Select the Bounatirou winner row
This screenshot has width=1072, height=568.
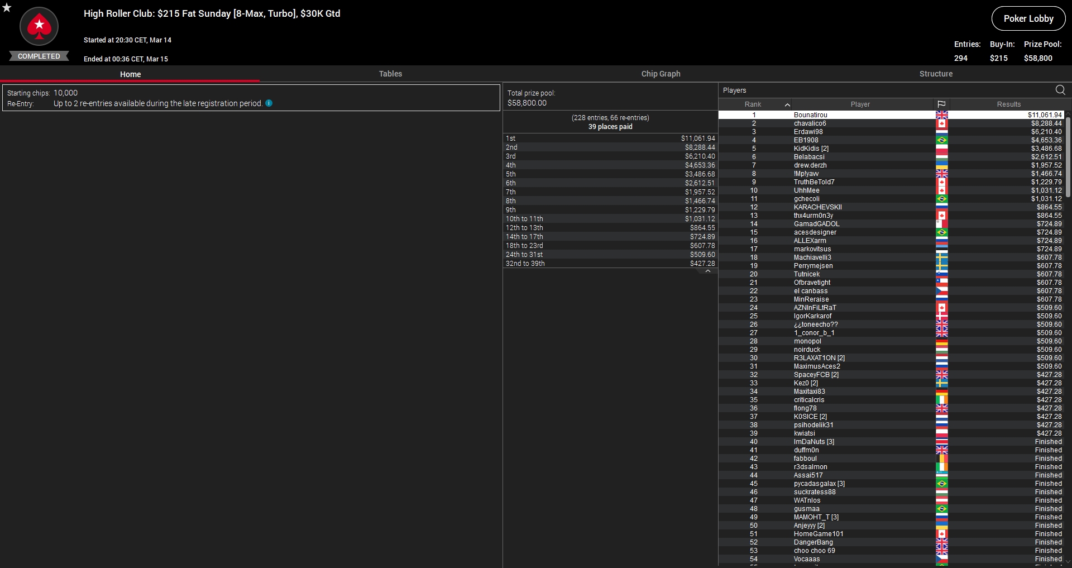pyautogui.click(x=892, y=115)
